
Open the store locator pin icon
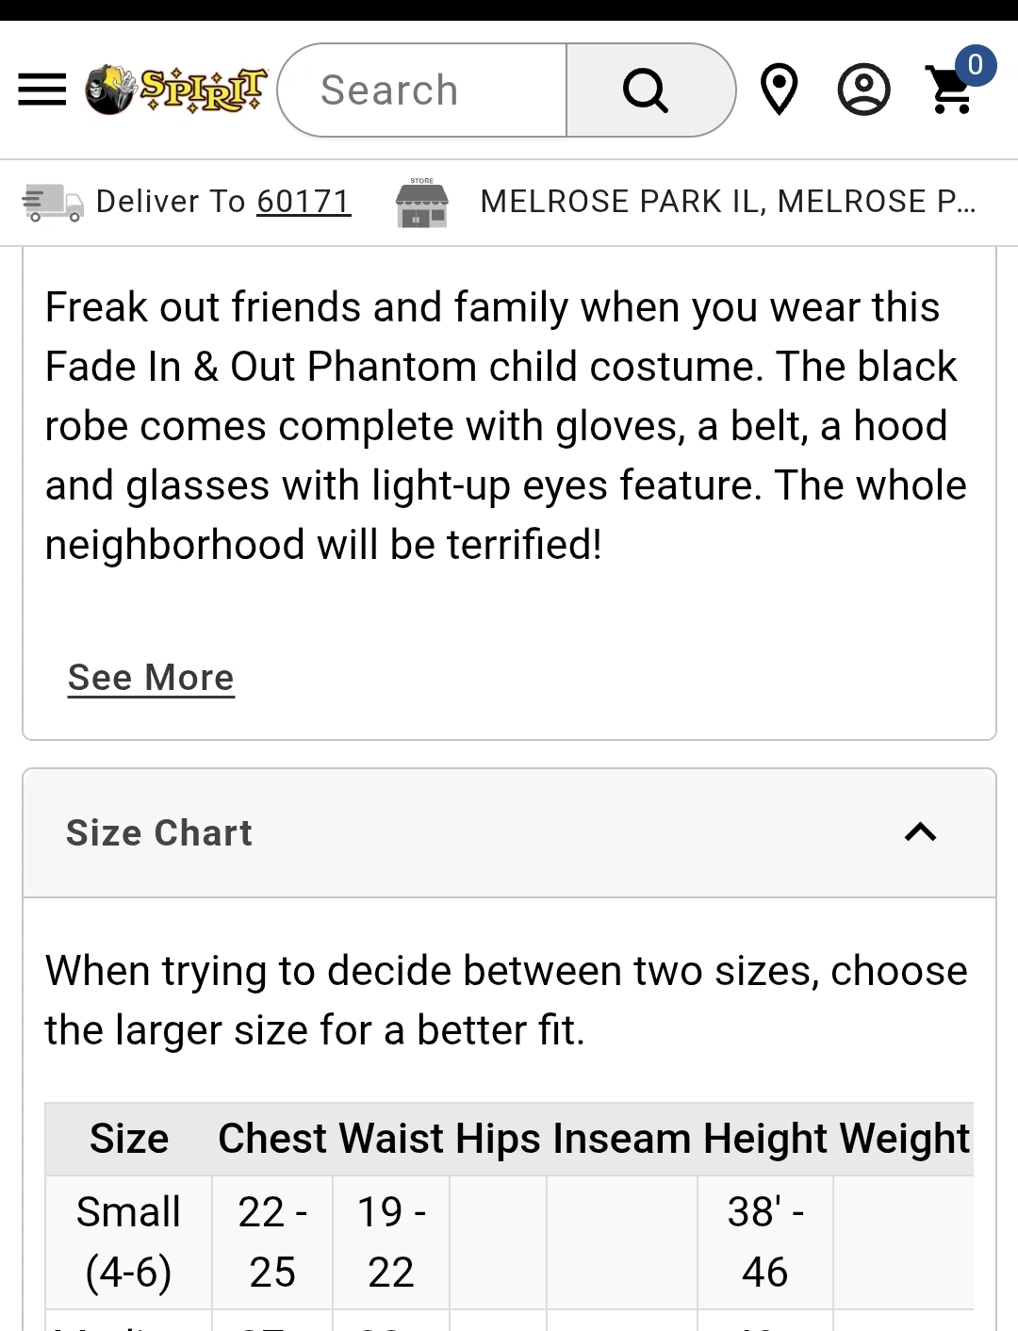pos(779,90)
